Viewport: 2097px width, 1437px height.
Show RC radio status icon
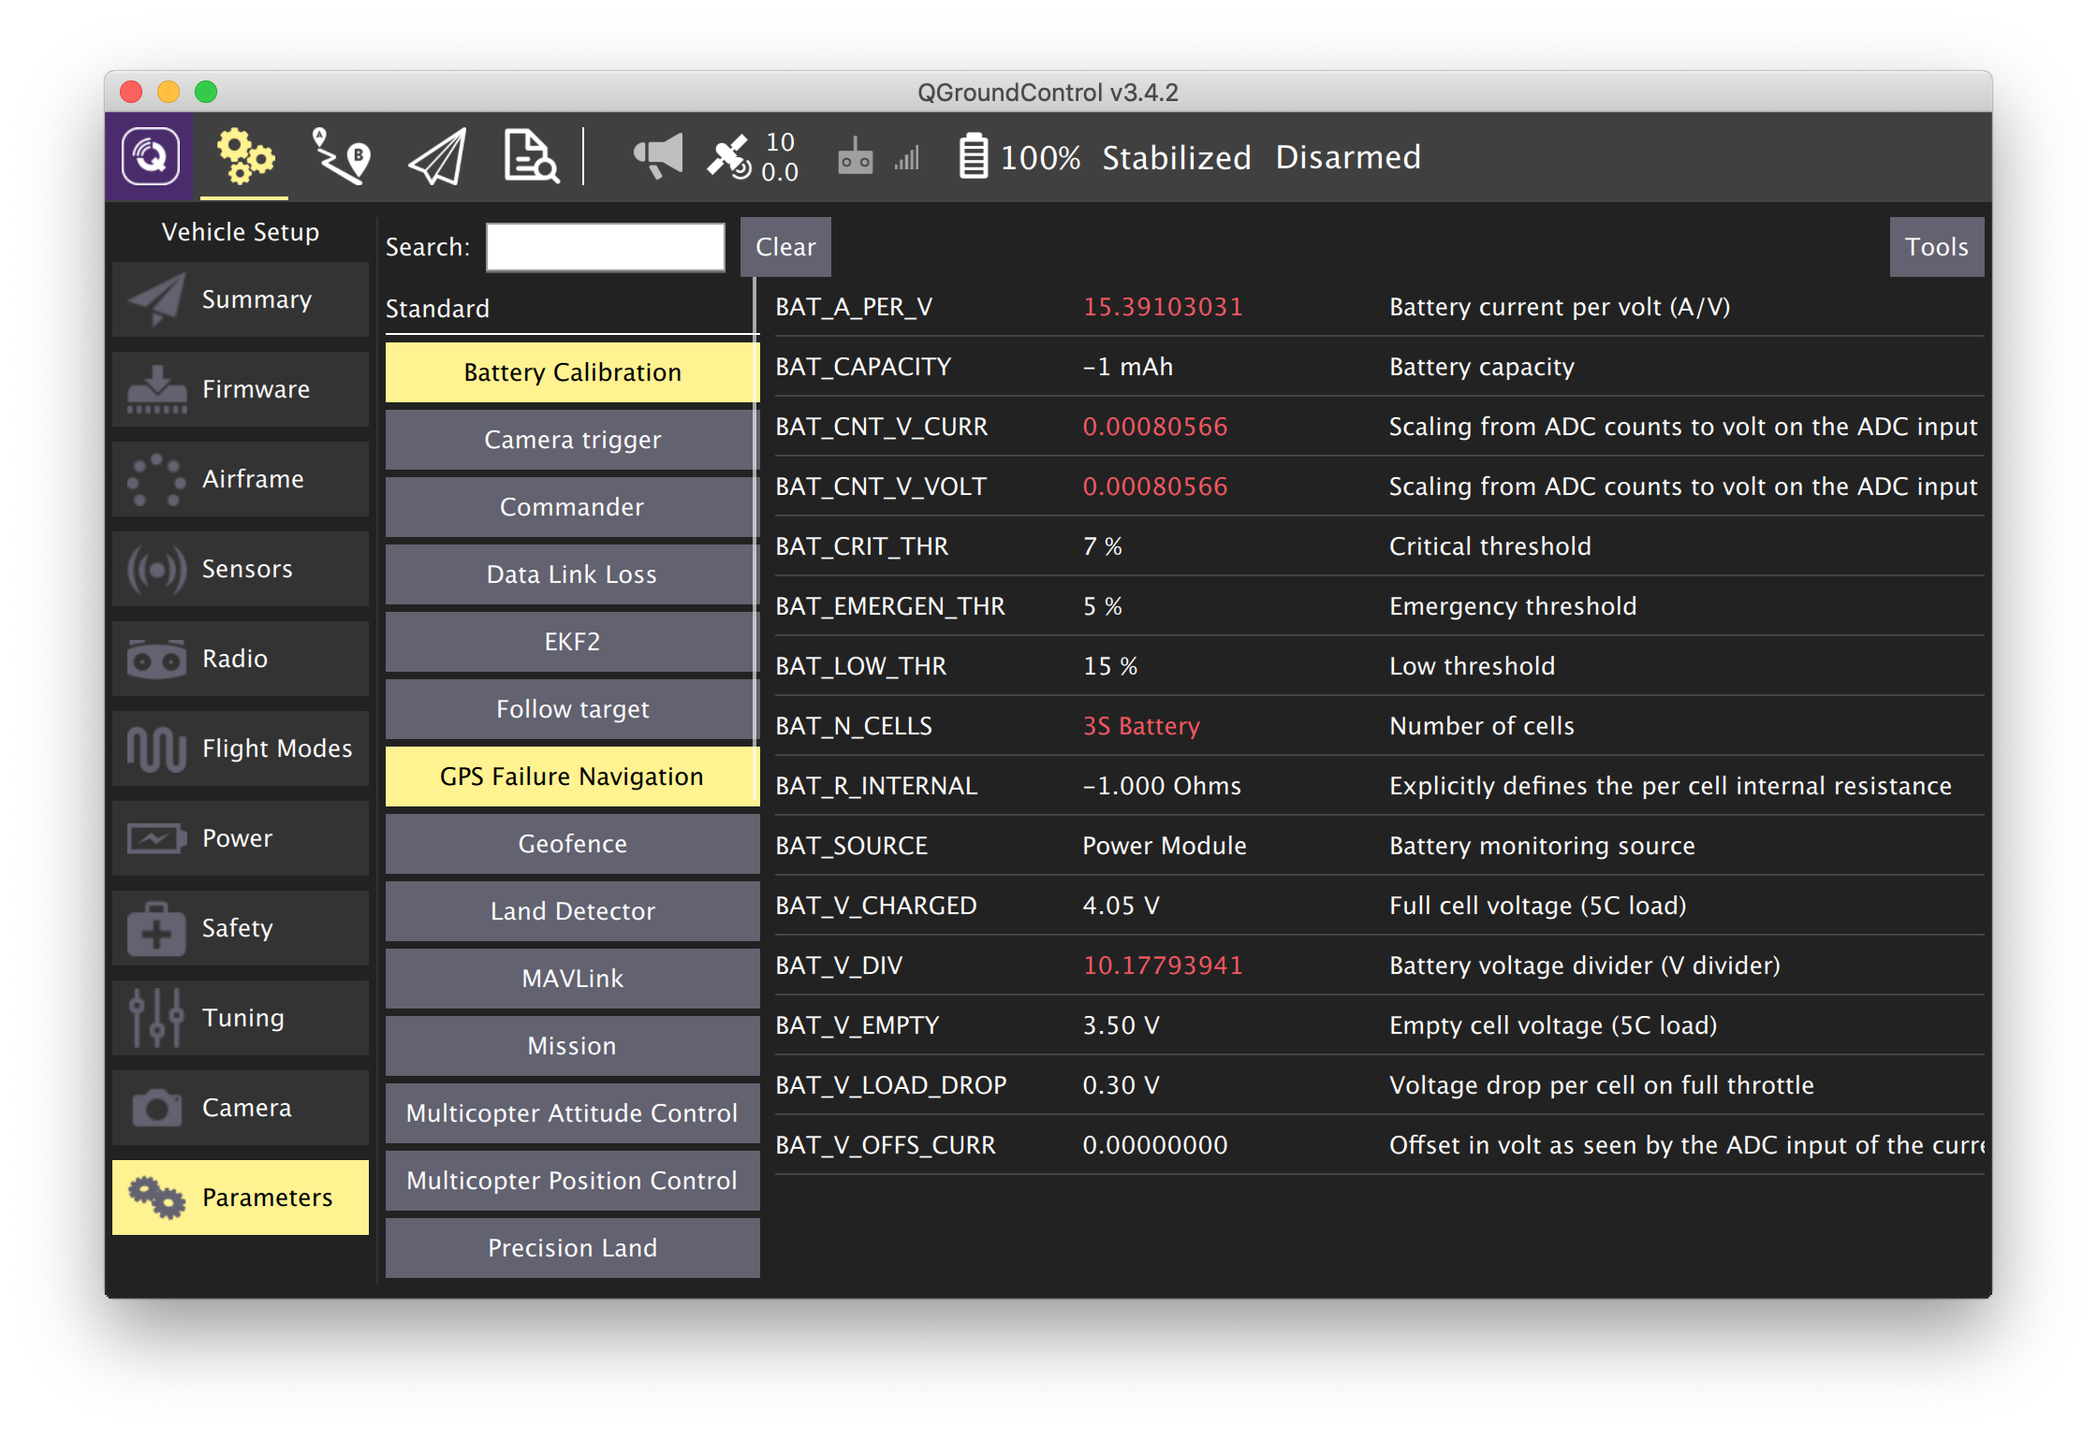[x=855, y=156]
